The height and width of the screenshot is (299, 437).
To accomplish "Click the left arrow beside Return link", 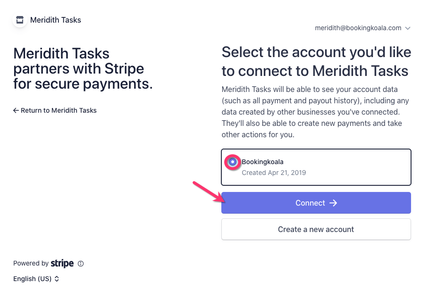I will [16, 110].
